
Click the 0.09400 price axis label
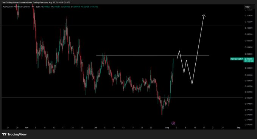tap(248, 48)
